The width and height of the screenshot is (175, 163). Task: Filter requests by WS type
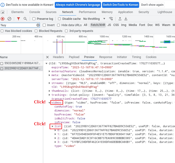coord(157,25)
